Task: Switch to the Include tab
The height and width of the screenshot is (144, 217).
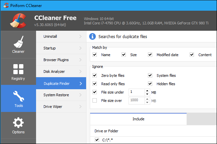Action: pos(138,119)
